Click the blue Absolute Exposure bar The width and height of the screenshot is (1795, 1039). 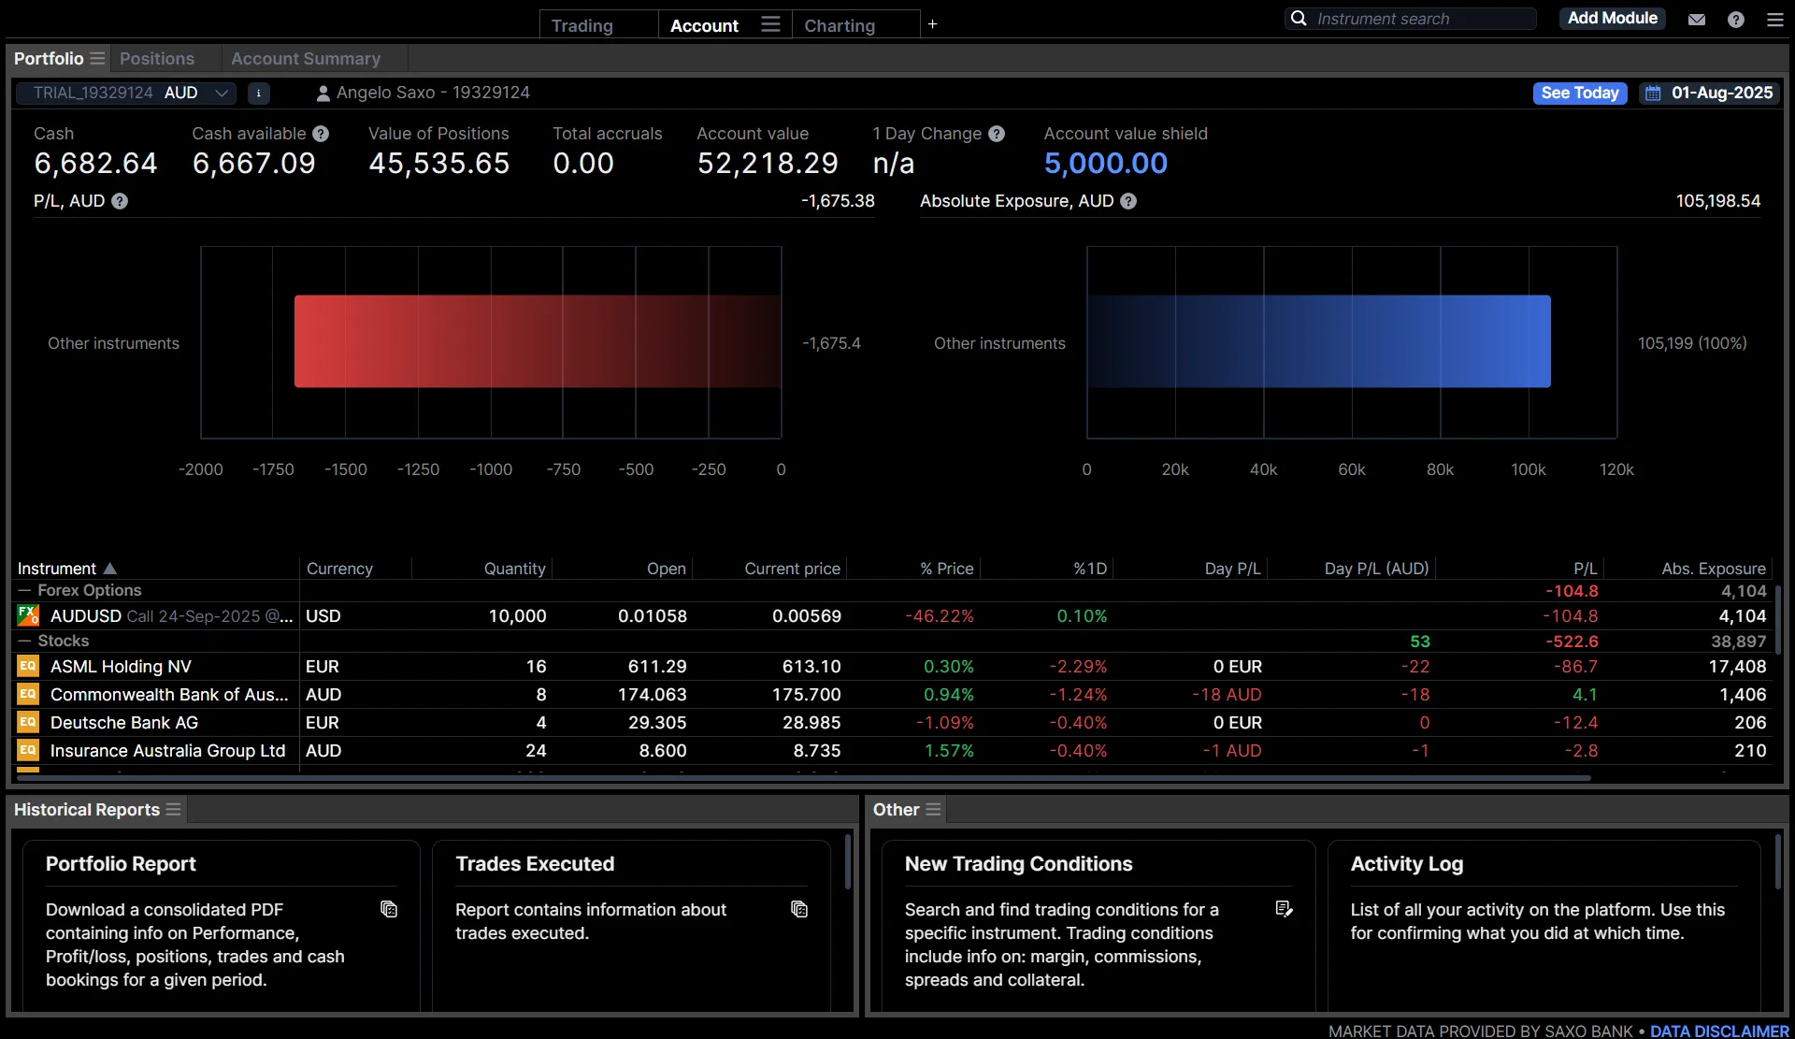1318,341
